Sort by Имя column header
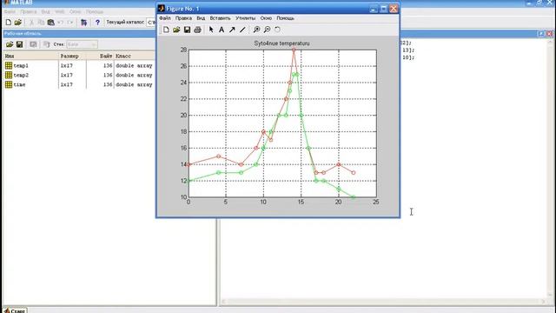The image size is (556, 313). [x=31, y=56]
